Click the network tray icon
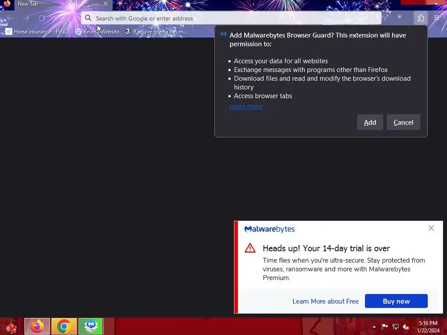The width and height of the screenshot is (447, 335). point(395,326)
